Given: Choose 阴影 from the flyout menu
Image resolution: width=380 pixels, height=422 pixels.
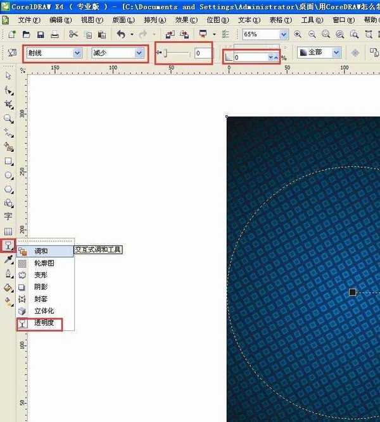Looking at the screenshot, I should [41, 287].
